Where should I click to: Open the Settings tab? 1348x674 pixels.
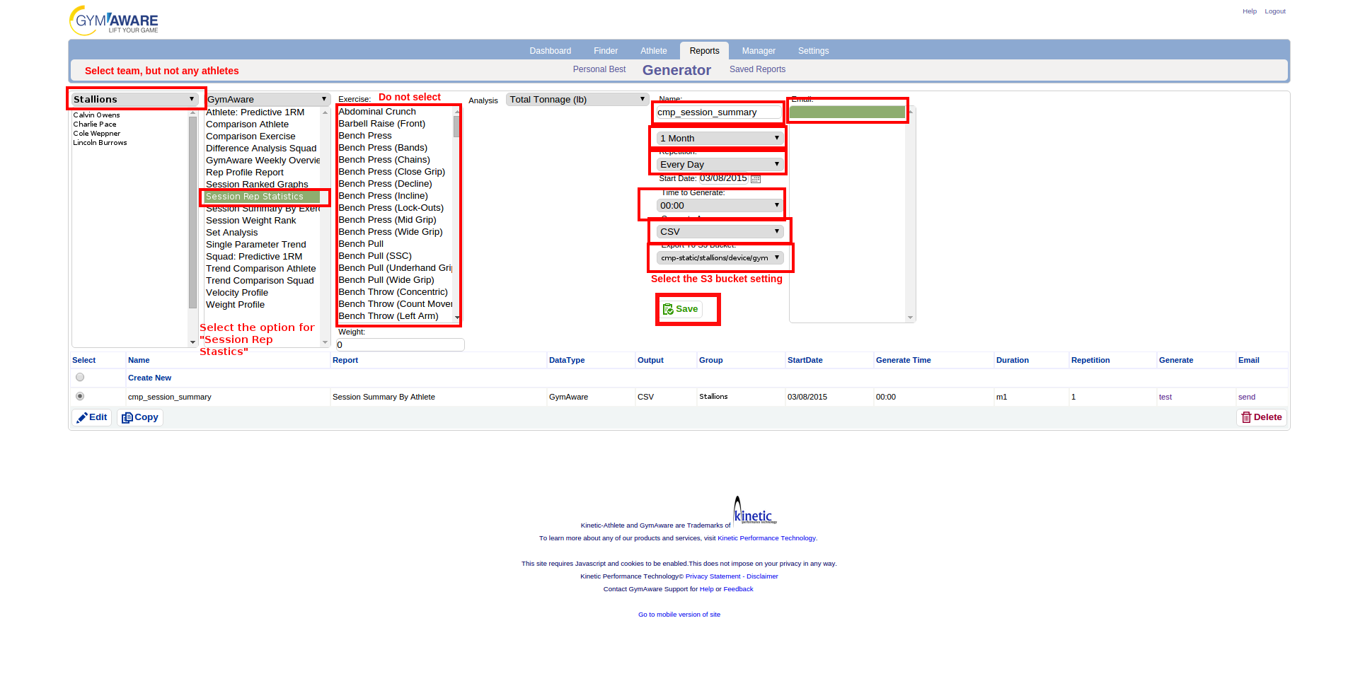(x=813, y=51)
